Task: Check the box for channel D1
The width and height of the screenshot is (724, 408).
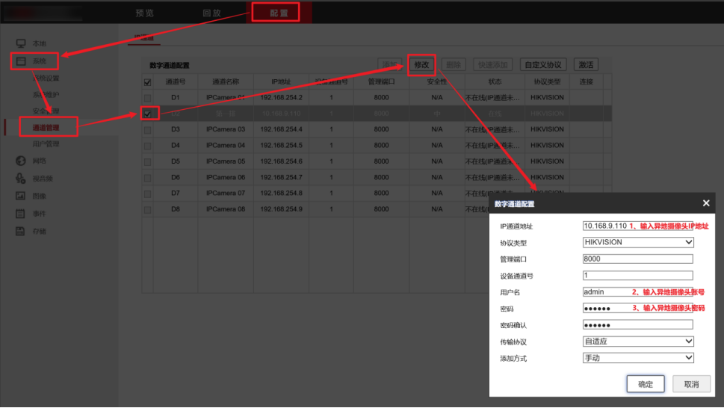Action: click(147, 98)
